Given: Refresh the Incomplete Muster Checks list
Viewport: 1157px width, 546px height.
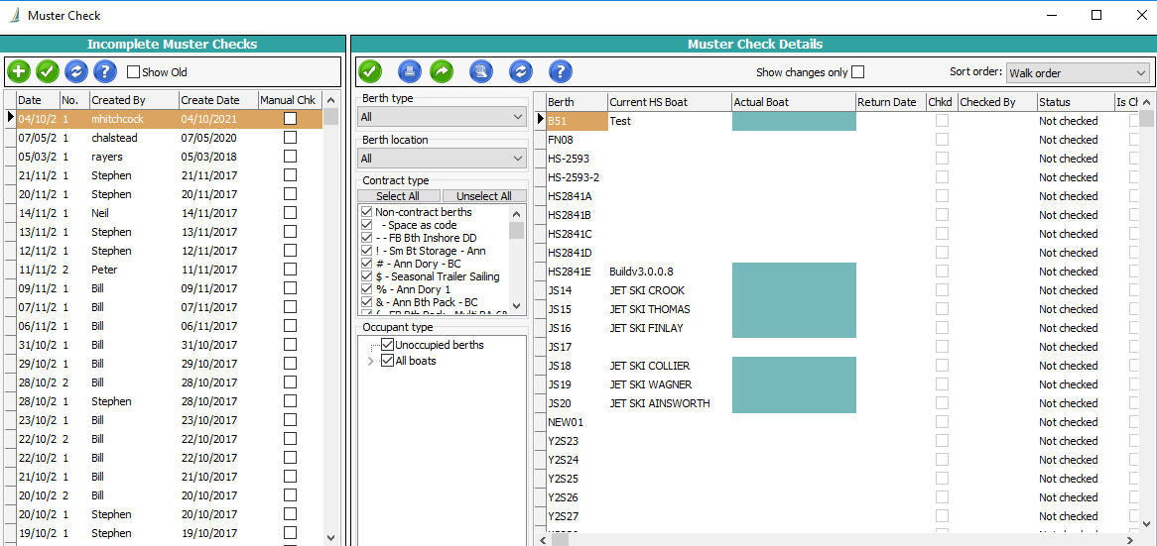Looking at the screenshot, I should point(76,71).
